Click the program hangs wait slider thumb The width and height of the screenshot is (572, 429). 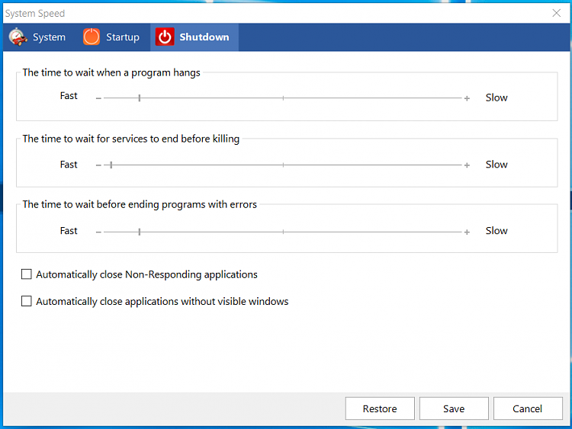coord(140,98)
